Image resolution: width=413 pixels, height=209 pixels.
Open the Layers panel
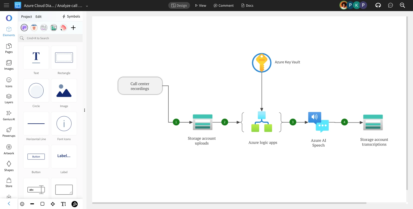(9, 99)
